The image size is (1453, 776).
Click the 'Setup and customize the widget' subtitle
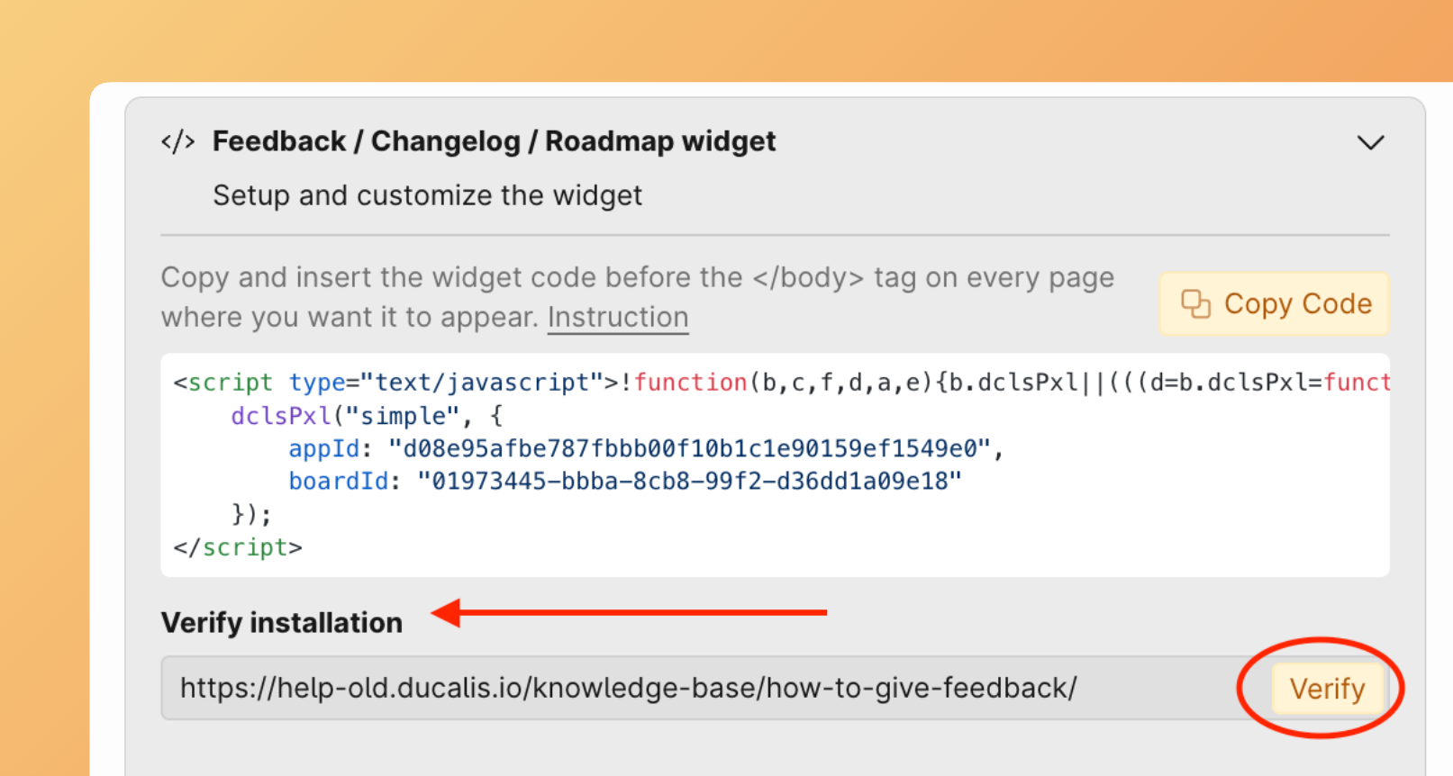coord(427,195)
